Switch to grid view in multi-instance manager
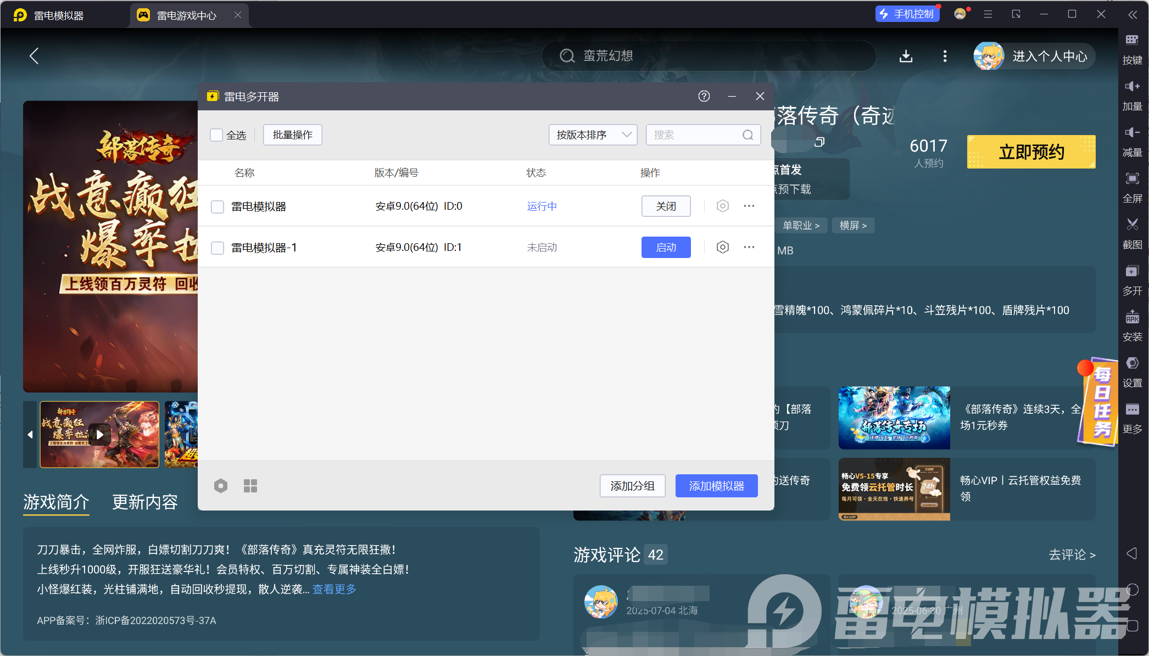 [x=250, y=486]
